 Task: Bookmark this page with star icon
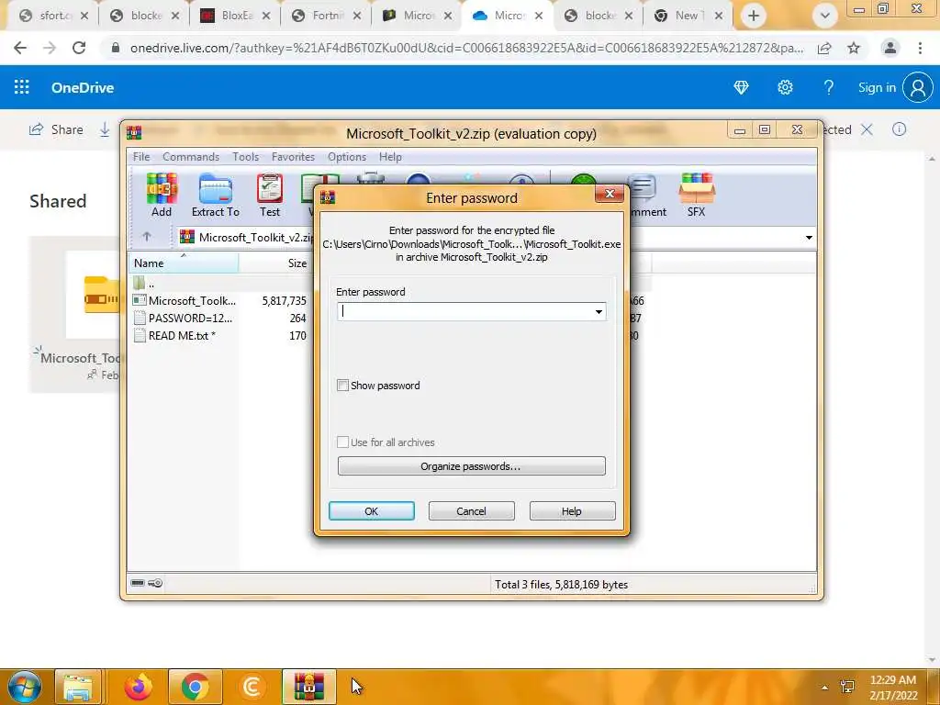pos(854,48)
